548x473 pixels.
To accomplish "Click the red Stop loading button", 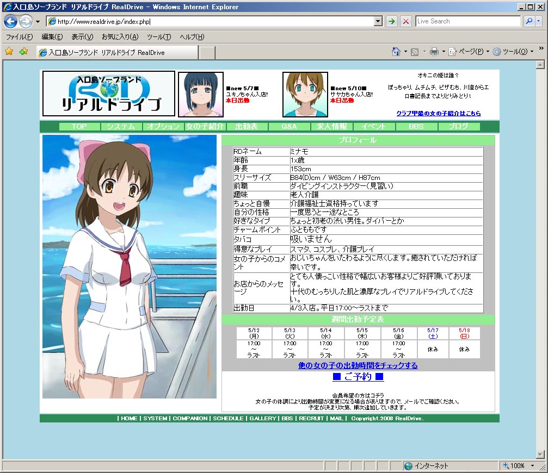I will pyautogui.click(x=406, y=21).
